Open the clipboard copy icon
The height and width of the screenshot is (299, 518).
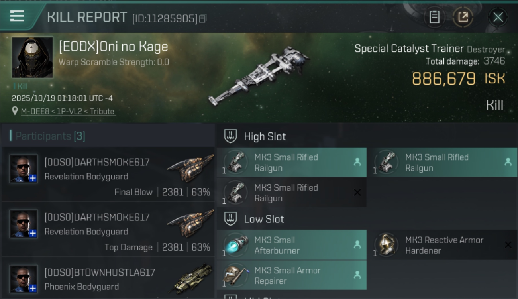click(434, 17)
